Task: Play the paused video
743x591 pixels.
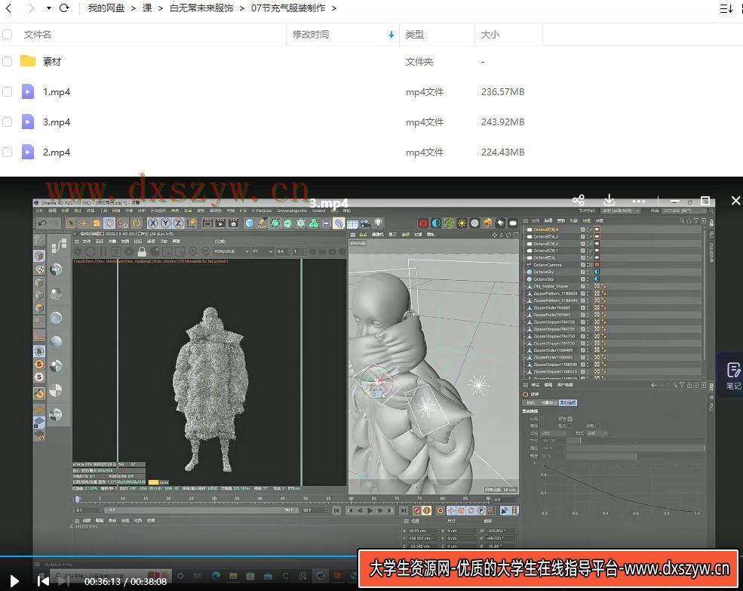Action: [14, 581]
